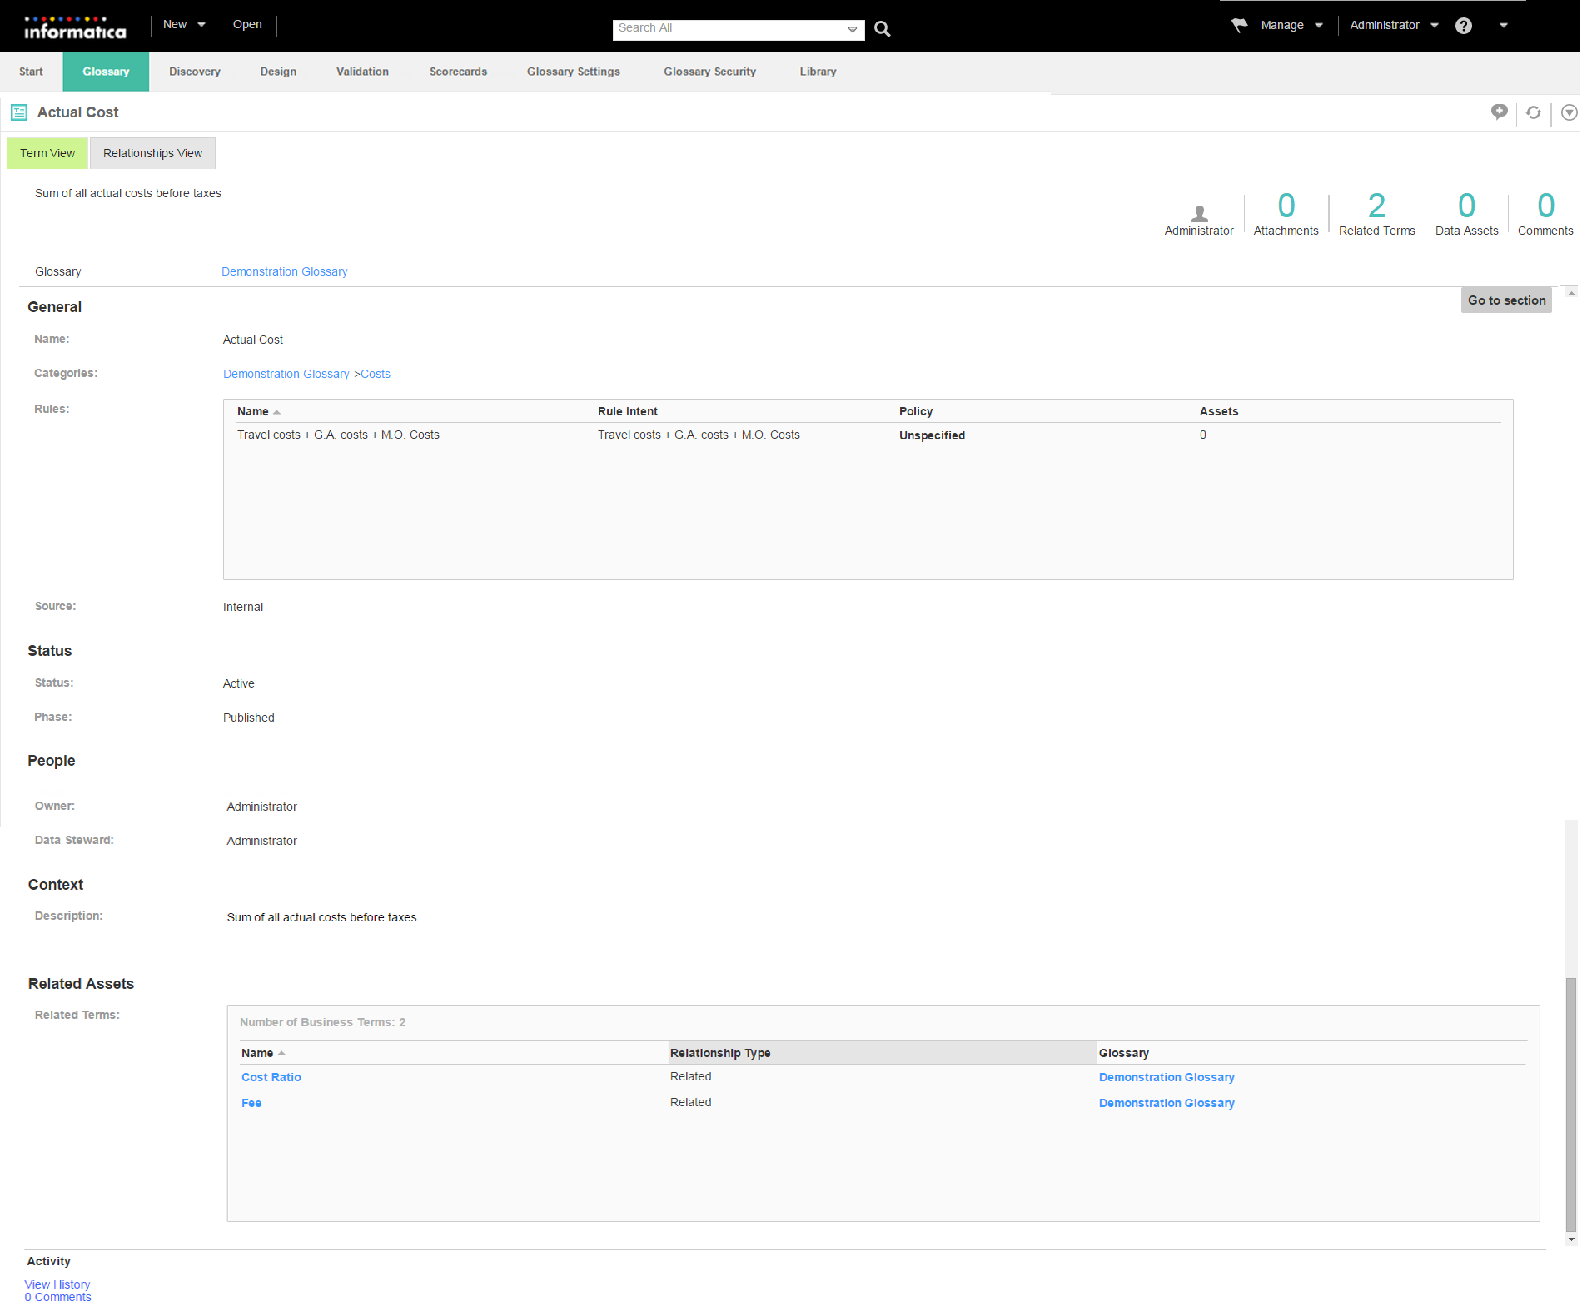Select the Term View tab
This screenshot has height=1306, width=1582.
point(47,153)
